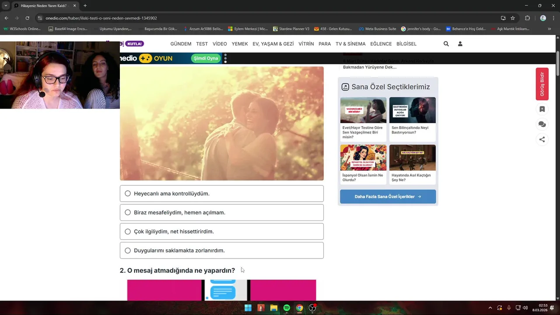Open W3Schools Online bookmark

pos(22,29)
